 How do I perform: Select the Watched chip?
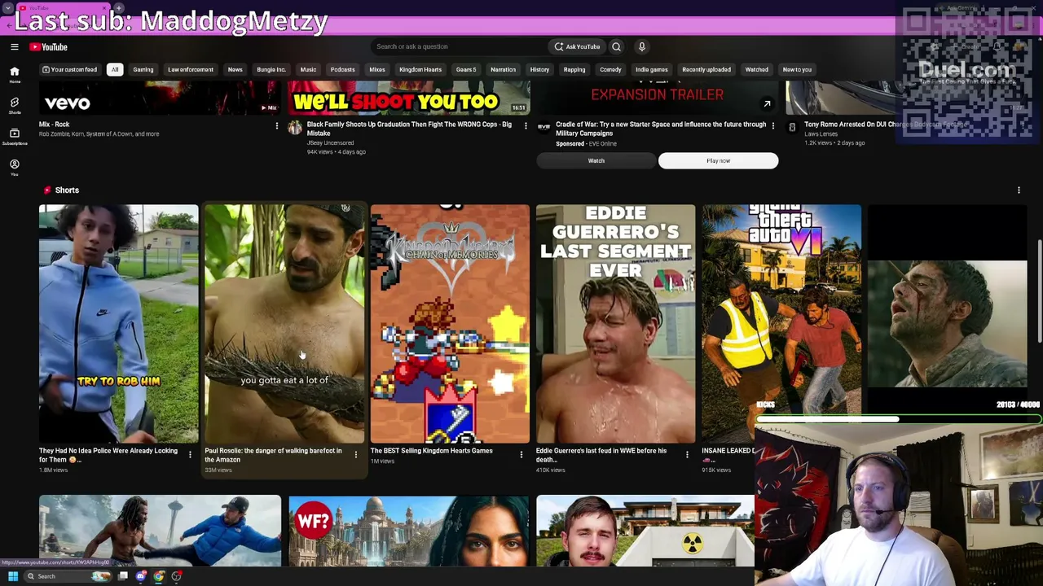pos(756,69)
